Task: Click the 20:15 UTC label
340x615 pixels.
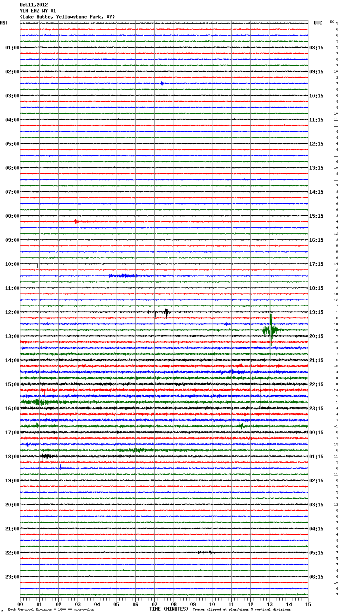Action: pyautogui.click(x=316, y=336)
